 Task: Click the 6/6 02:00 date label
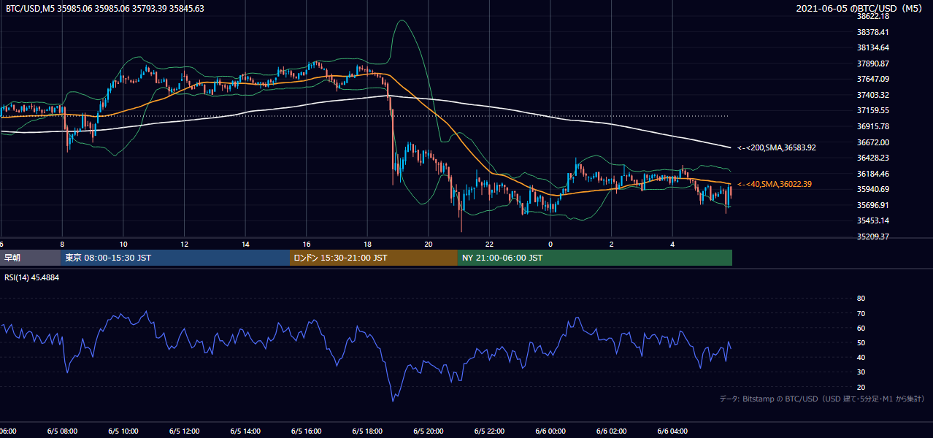(611, 431)
